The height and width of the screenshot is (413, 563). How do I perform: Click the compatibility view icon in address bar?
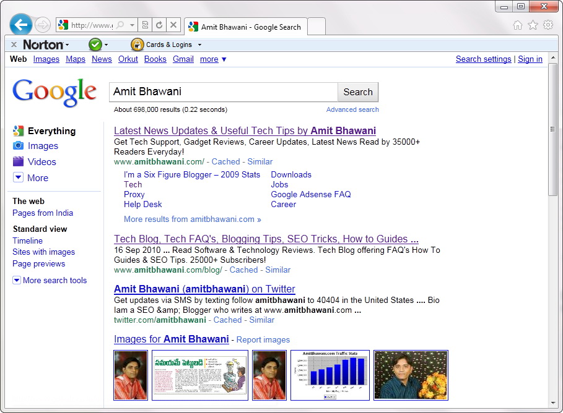(145, 25)
